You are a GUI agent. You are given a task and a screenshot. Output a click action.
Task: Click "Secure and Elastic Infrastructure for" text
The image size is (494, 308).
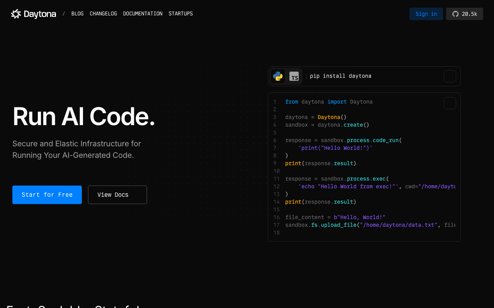point(77,144)
